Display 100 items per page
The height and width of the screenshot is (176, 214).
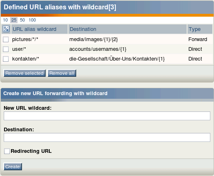coord(32,20)
